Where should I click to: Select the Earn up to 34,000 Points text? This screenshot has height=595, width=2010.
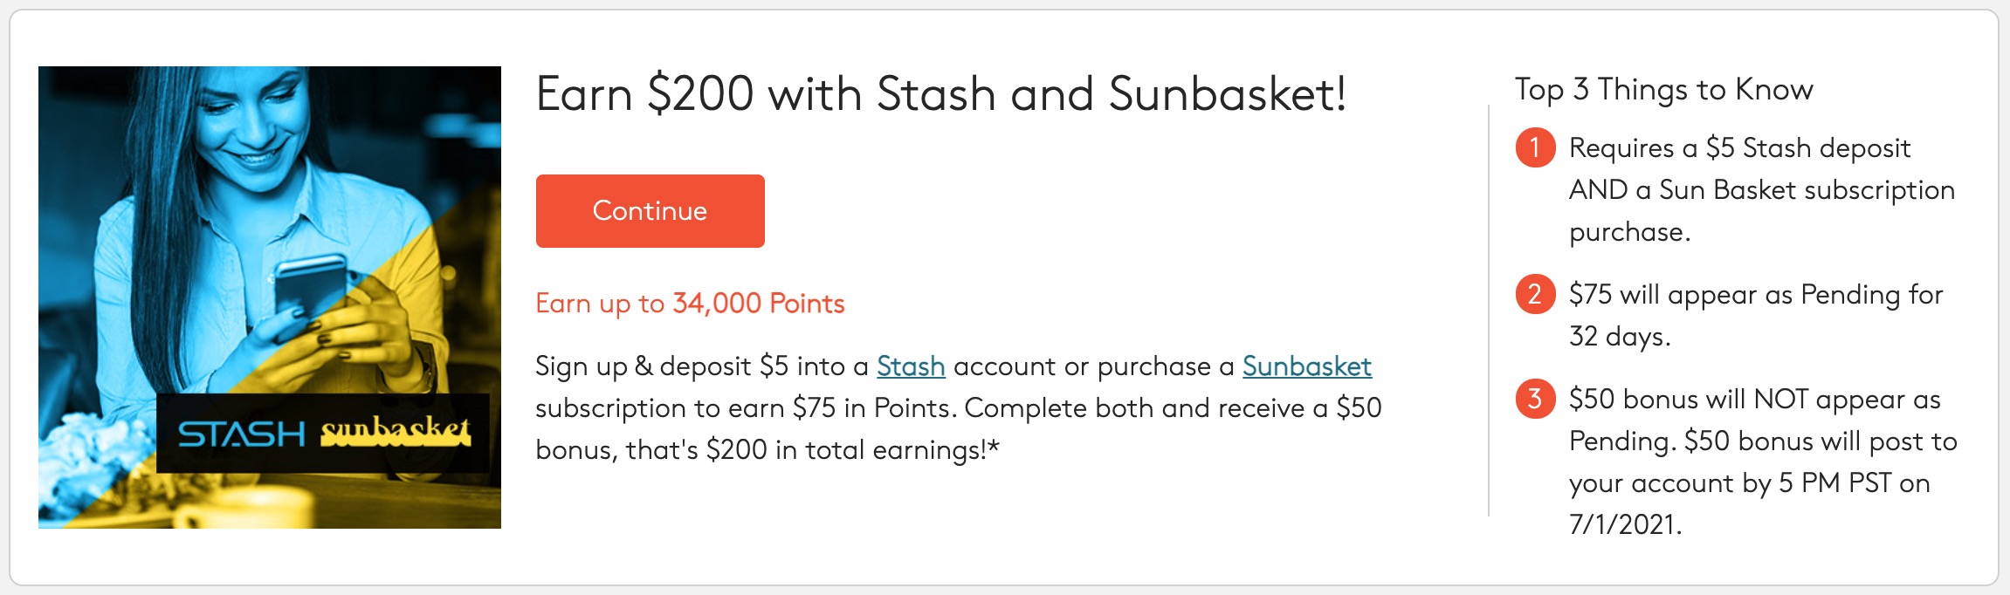[x=690, y=304]
